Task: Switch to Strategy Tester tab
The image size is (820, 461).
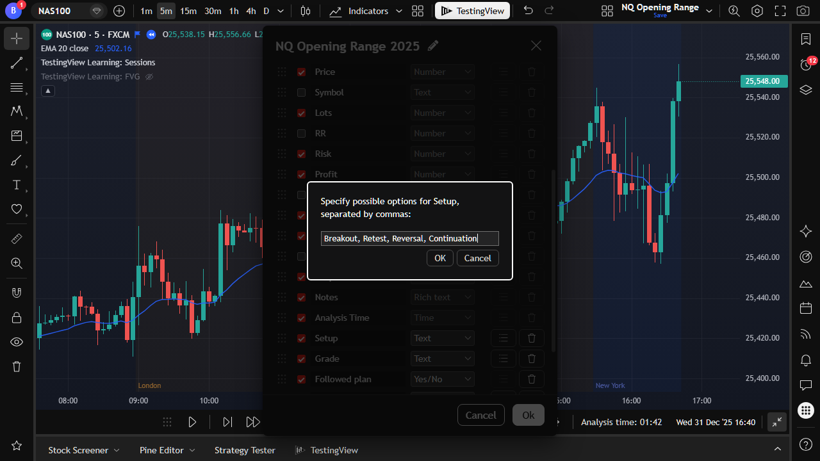Action: pyautogui.click(x=245, y=450)
